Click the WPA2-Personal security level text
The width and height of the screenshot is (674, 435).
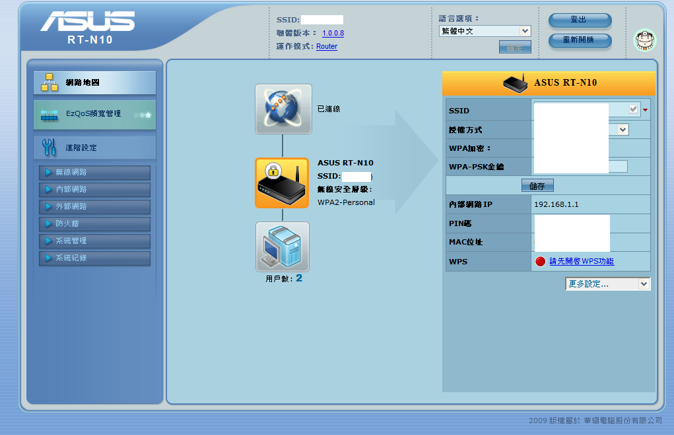pyautogui.click(x=346, y=202)
